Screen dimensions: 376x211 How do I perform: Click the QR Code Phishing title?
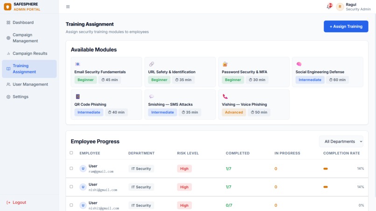point(90,104)
